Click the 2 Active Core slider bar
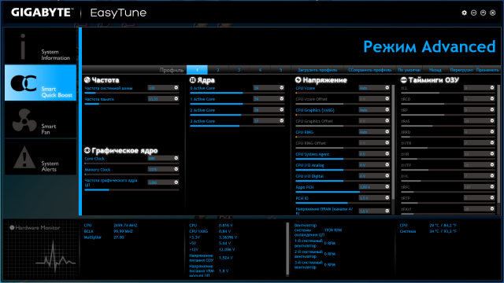This screenshot has height=283, width=504. [x=237, y=115]
